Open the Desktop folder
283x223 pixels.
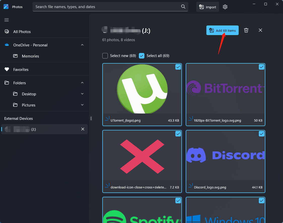tap(44, 94)
